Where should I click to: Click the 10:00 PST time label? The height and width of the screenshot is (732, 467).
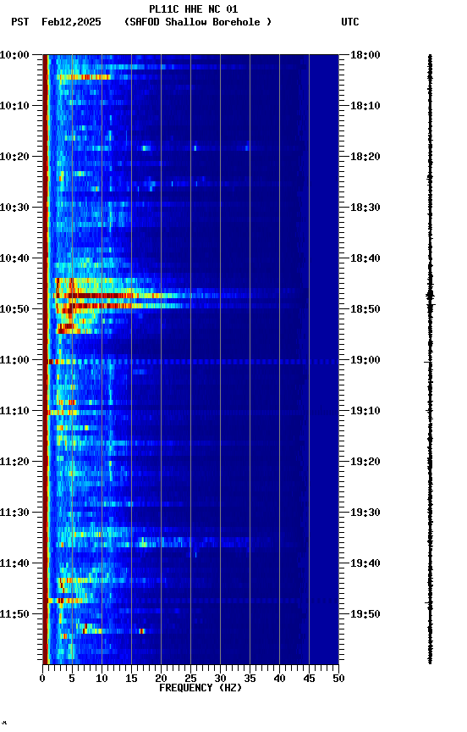click(14, 55)
